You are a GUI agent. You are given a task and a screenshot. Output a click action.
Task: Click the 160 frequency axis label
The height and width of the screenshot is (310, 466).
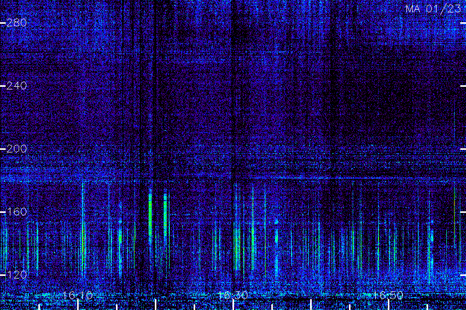(x=17, y=212)
